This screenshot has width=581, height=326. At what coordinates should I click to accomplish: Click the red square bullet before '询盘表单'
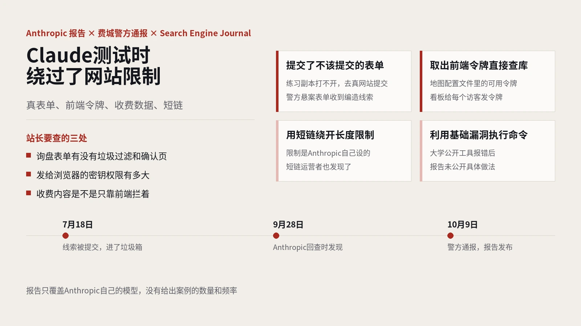click(x=29, y=155)
